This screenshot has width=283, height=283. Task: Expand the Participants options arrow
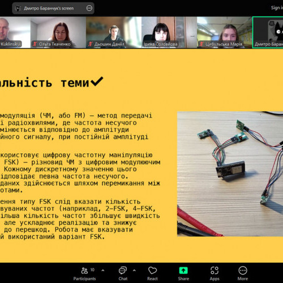[103, 271]
